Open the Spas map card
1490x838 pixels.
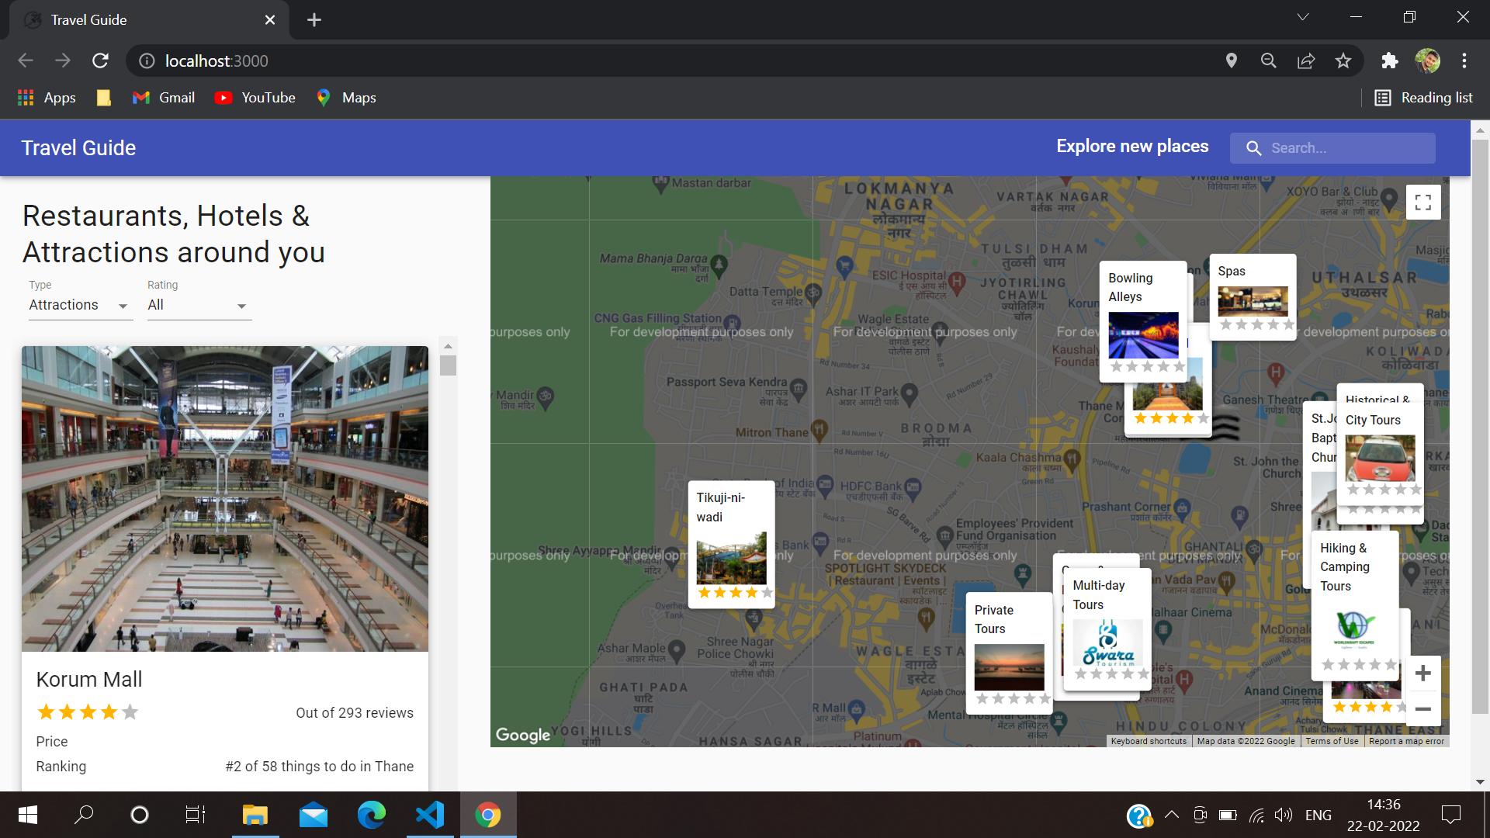1253,297
